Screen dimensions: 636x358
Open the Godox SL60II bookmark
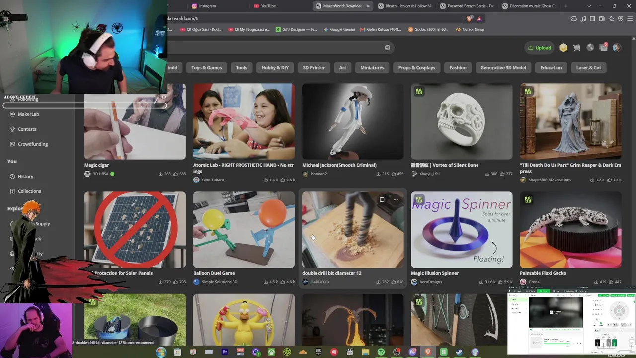click(x=428, y=29)
